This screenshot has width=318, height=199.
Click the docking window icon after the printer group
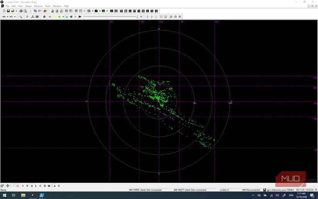[x=66, y=11]
